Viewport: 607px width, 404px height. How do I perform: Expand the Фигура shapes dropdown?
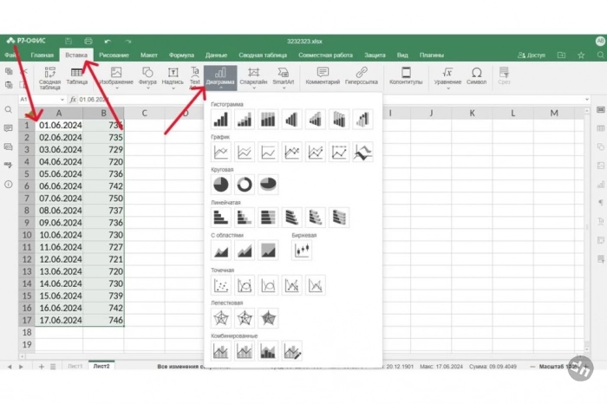pyautogui.click(x=147, y=77)
